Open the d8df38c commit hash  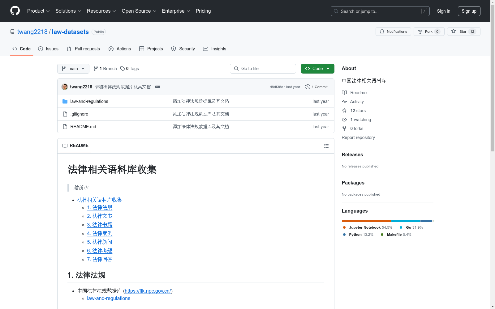tap(276, 87)
